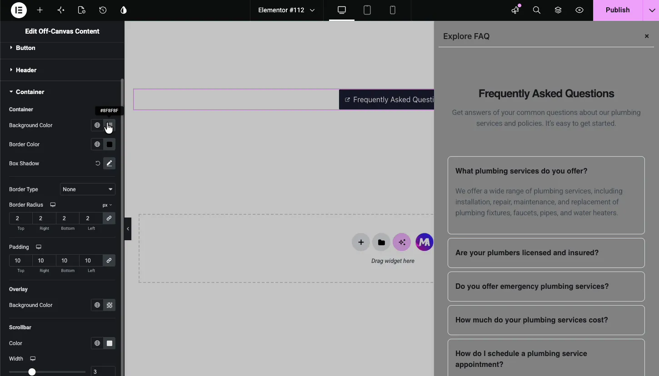Click the Frequently Asked Questions canvas button
The width and height of the screenshot is (659, 376).
[386, 99]
